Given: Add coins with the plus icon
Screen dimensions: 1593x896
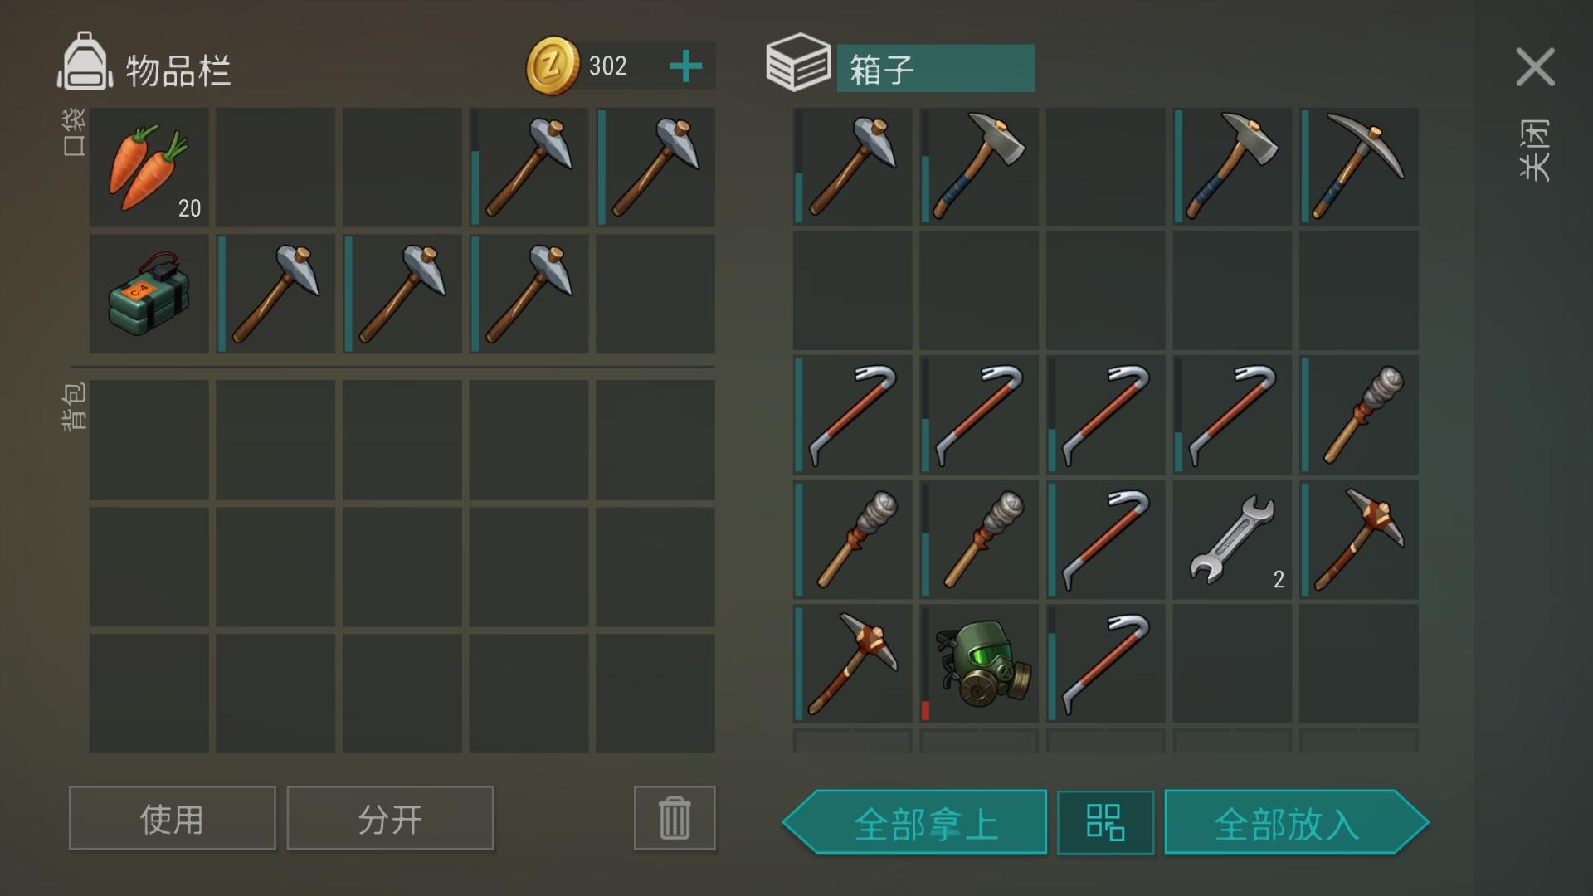Looking at the screenshot, I should 686,66.
